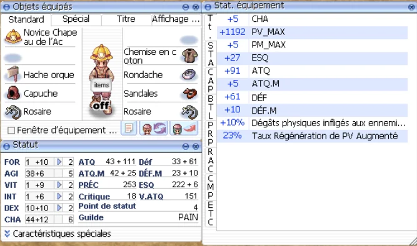Click the Critique value 18
This screenshot has height=246, width=417.
click(x=132, y=196)
